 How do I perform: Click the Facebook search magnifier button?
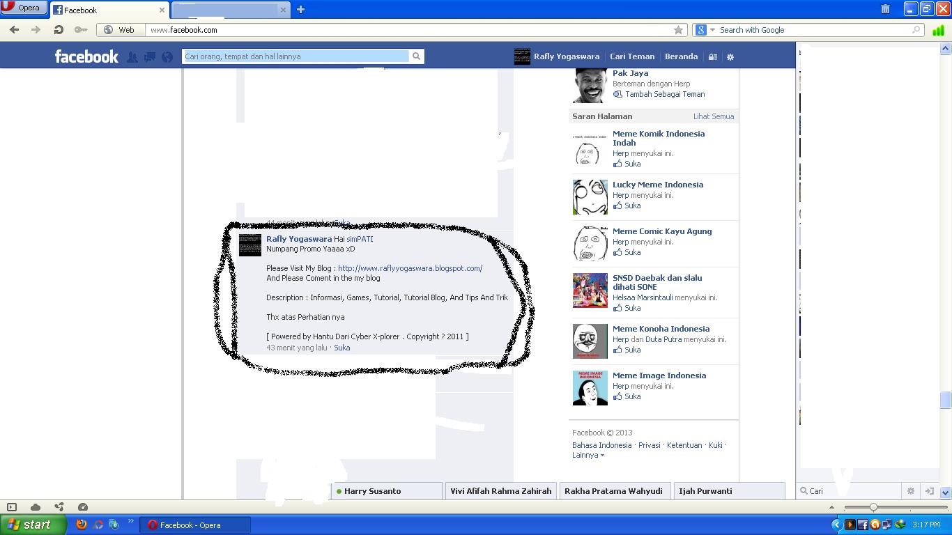417,56
